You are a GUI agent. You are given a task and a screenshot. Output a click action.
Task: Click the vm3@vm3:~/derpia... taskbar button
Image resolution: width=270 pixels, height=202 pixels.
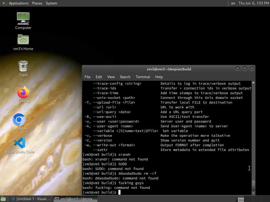pyautogui.click(x=75, y=199)
